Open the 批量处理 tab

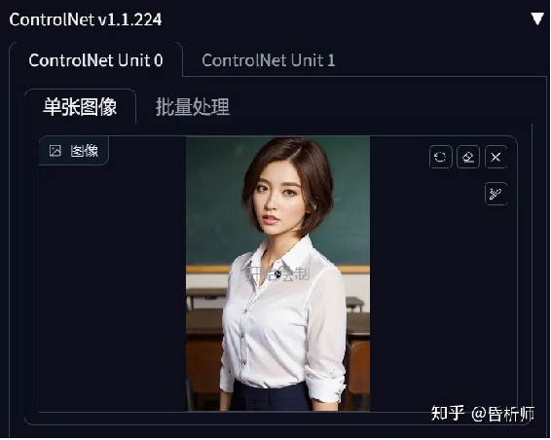click(193, 107)
